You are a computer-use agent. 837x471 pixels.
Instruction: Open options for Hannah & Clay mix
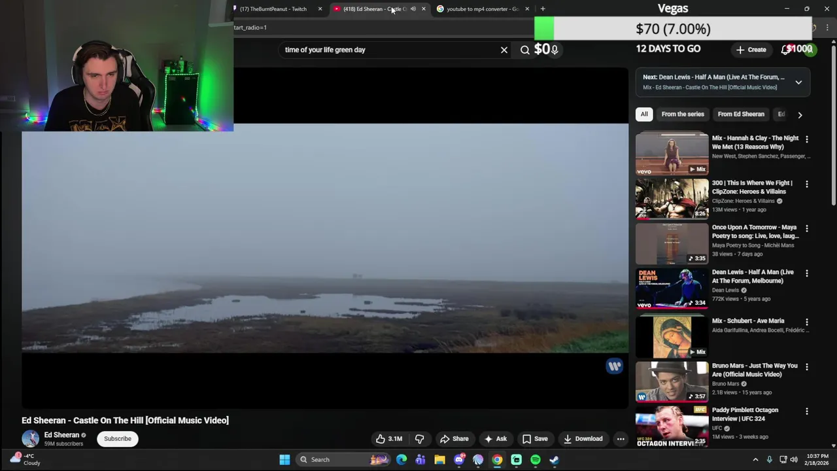[807, 139]
